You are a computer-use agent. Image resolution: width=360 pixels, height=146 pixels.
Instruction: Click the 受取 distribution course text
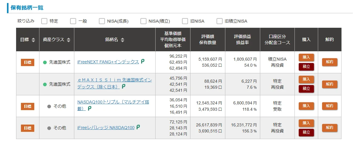(277, 109)
